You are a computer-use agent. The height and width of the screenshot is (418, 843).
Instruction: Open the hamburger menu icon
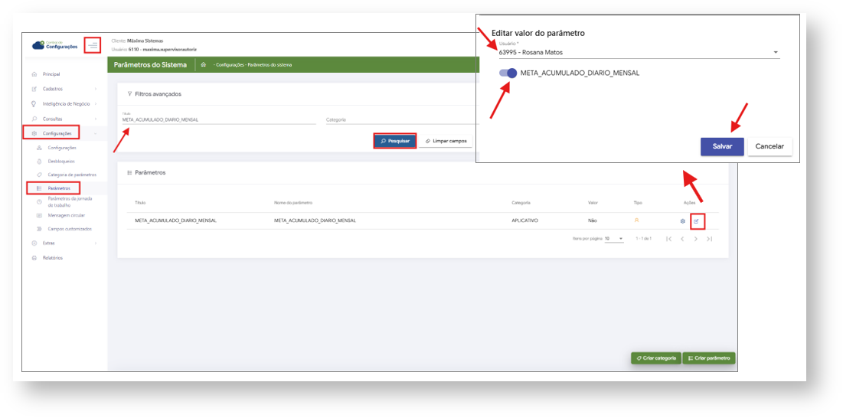(93, 45)
